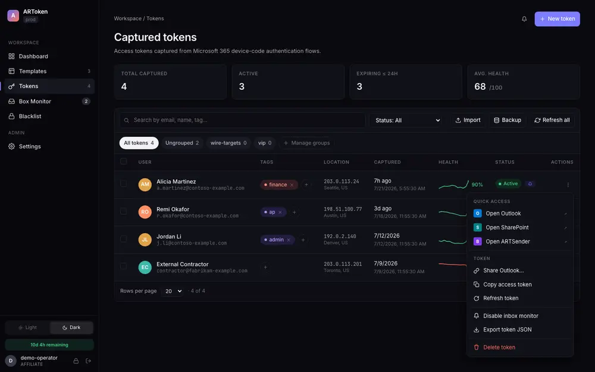The image size is (595, 372).
Task: Check the box for External Contractor
Action: point(123,266)
